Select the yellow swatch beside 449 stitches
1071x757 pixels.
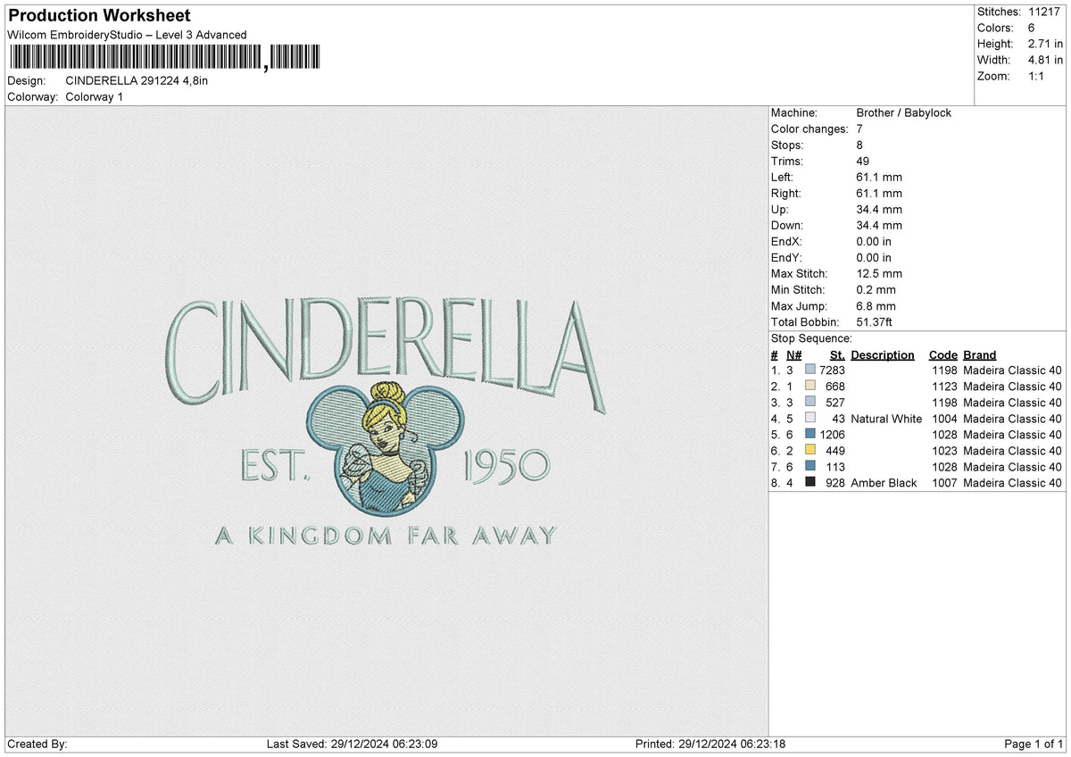pos(810,451)
